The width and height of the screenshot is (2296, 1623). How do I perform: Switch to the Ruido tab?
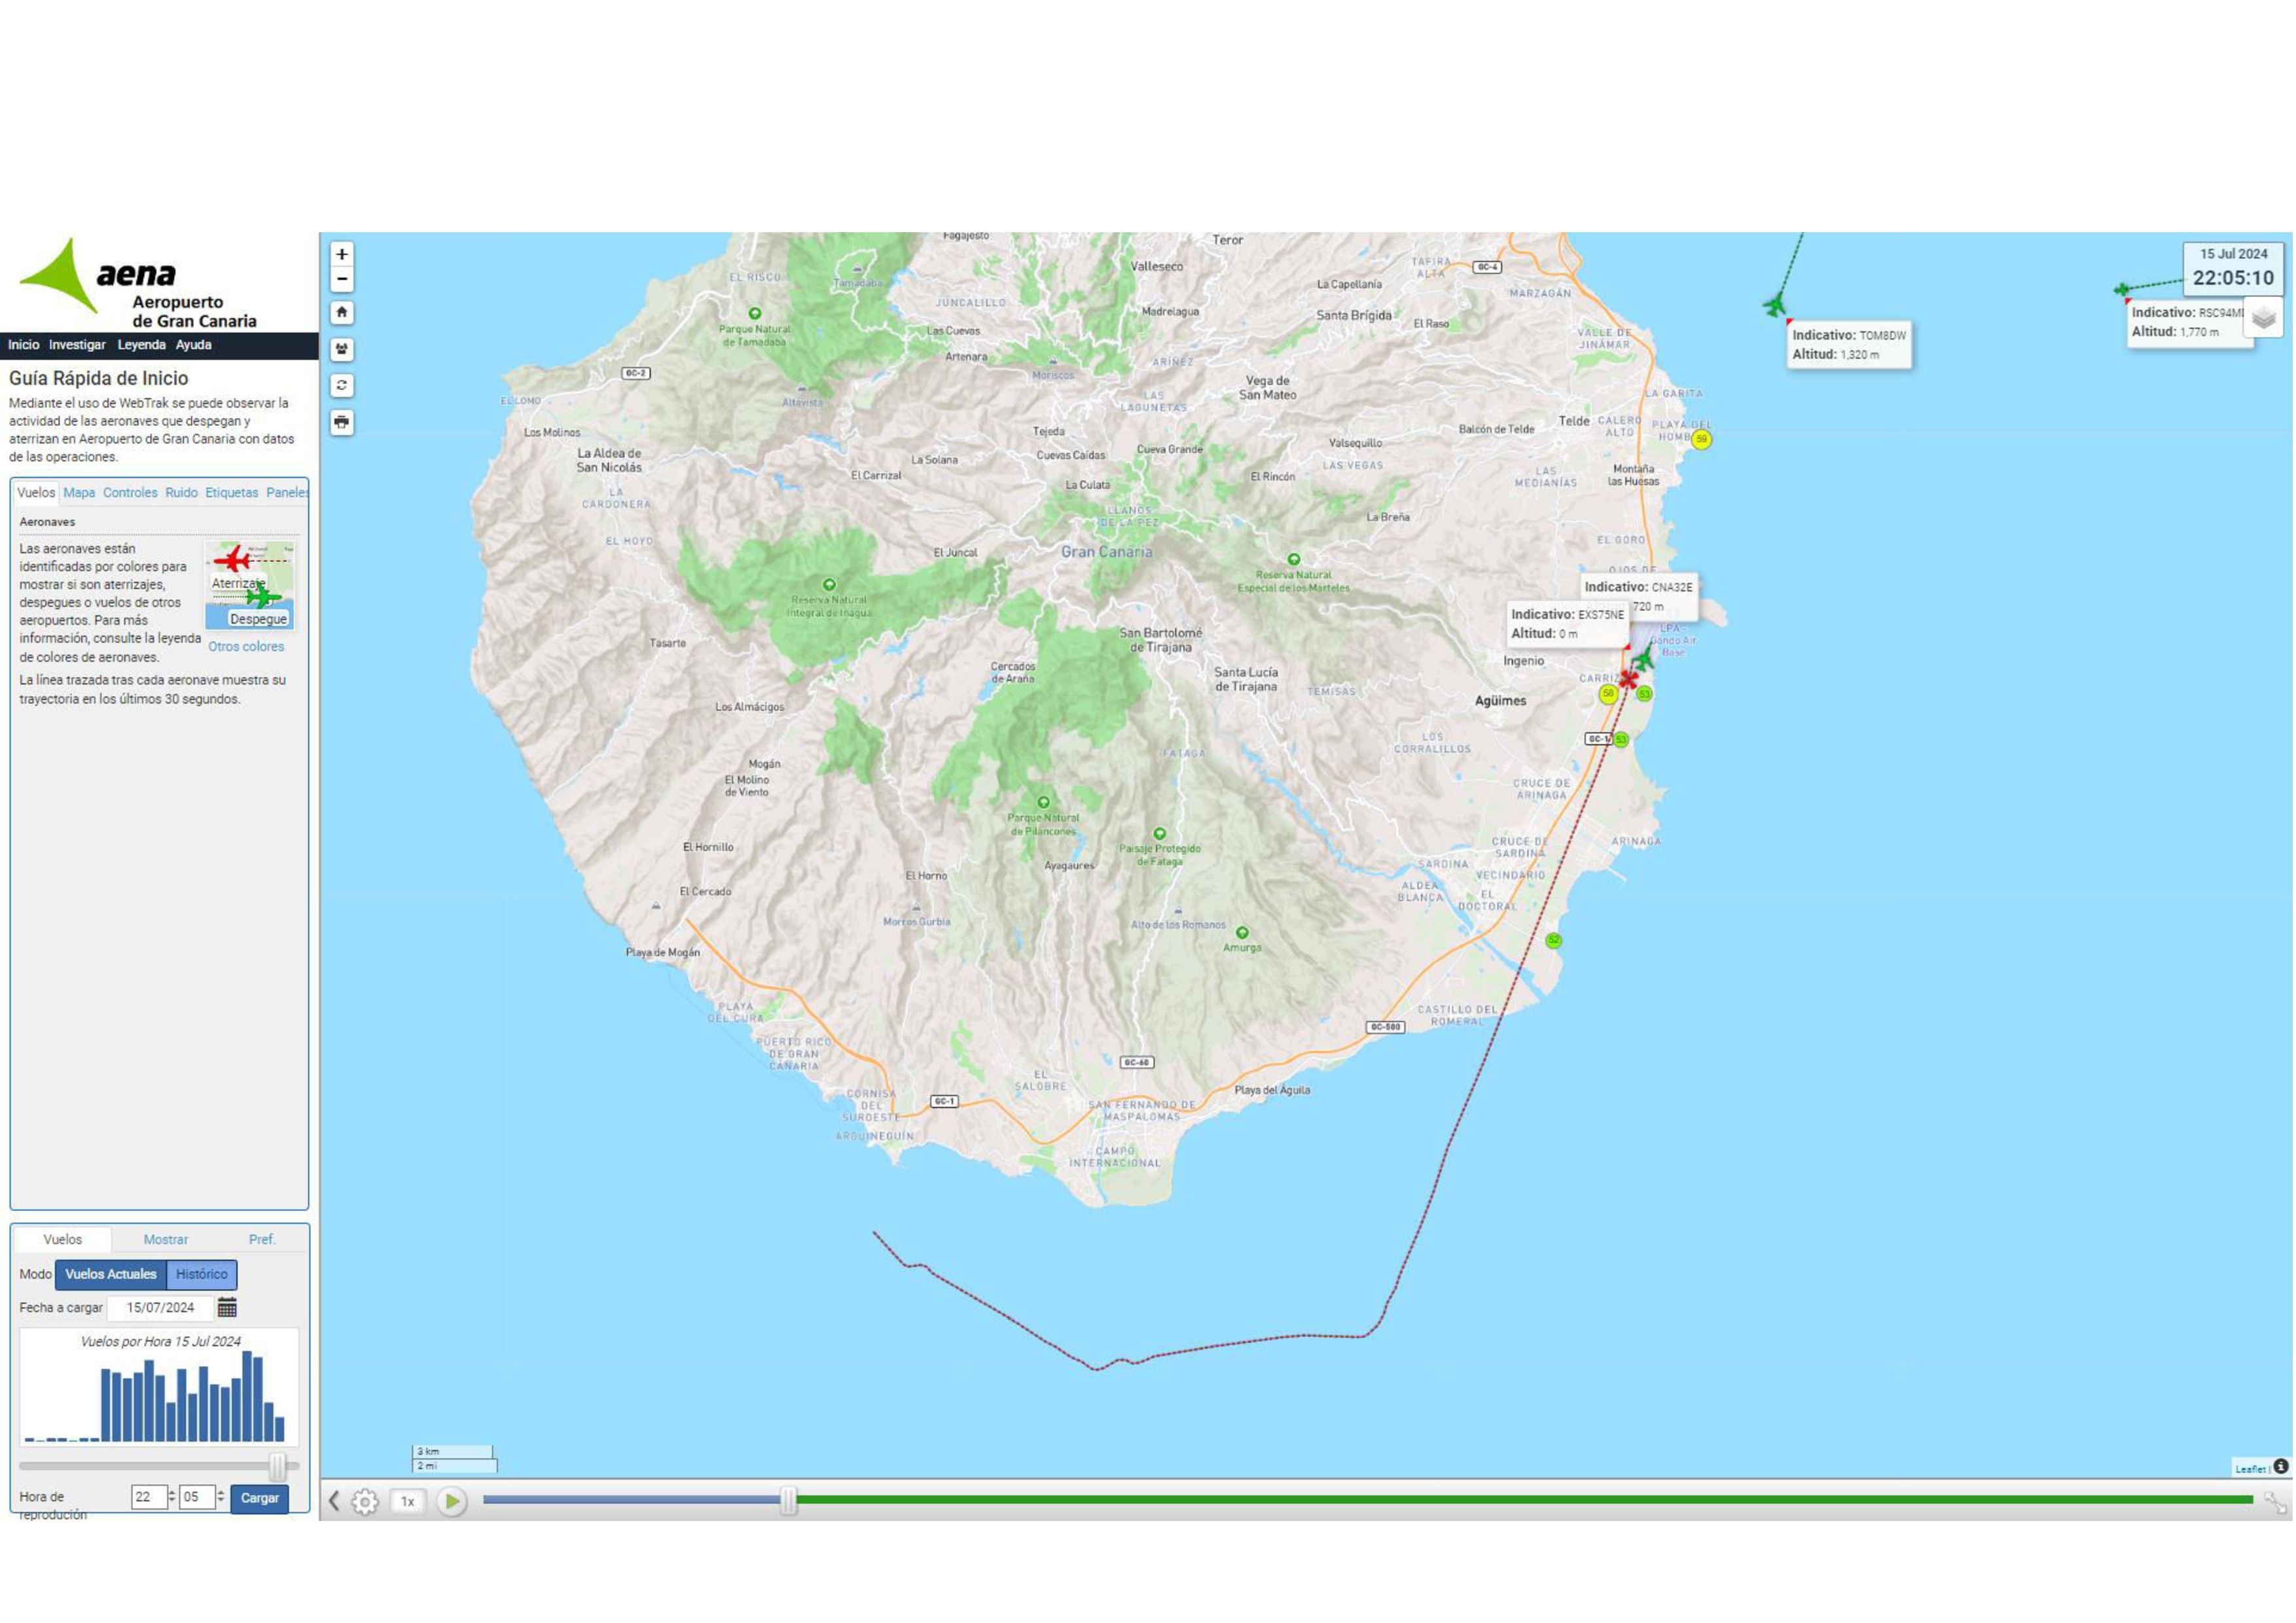(x=181, y=493)
